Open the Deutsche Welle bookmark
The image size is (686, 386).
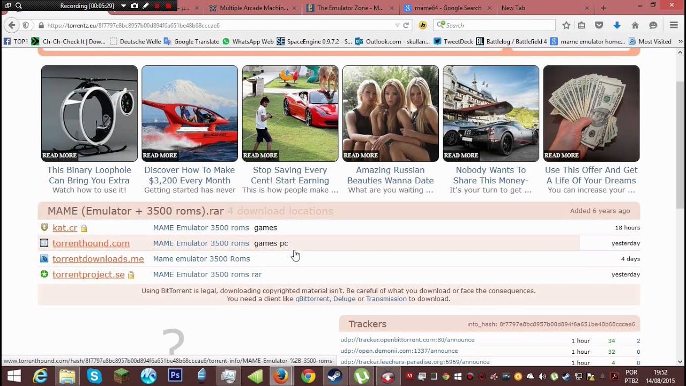click(135, 41)
